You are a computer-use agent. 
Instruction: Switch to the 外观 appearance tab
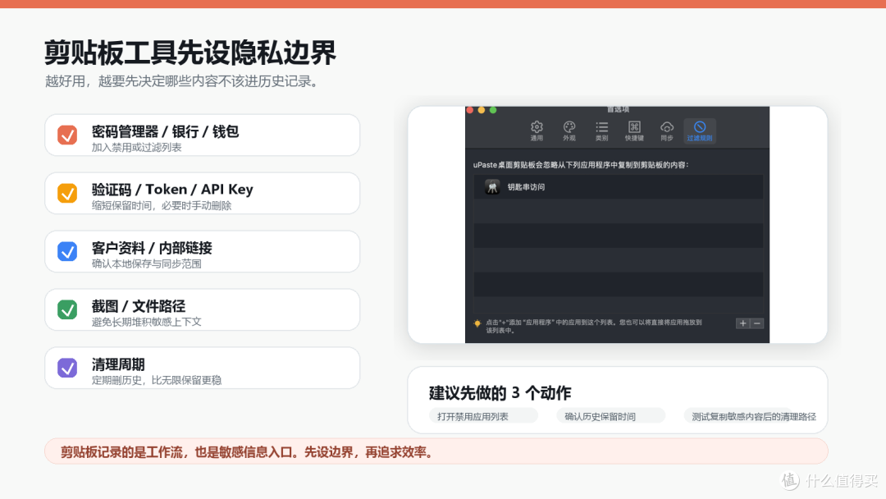coord(569,131)
